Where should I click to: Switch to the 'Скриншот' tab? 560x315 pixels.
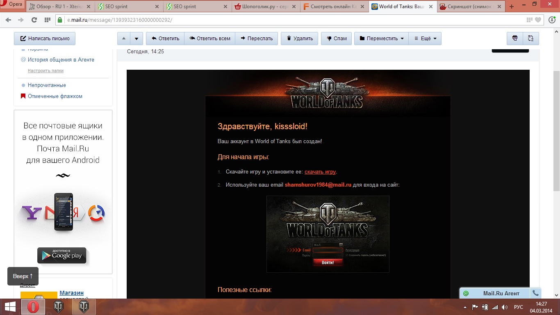pyautogui.click(x=471, y=7)
